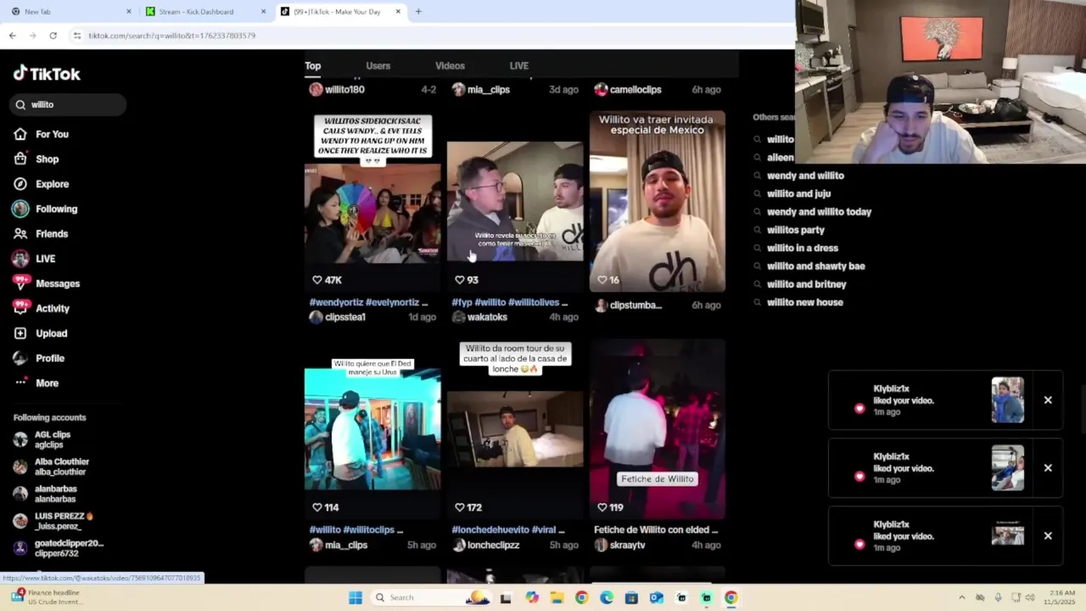Open mia_clips profile under the Urus video
The image size is (1086, 611).
click(346, 546)
